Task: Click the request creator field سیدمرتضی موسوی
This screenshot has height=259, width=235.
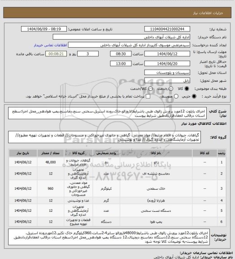Action: pos(129,45)
